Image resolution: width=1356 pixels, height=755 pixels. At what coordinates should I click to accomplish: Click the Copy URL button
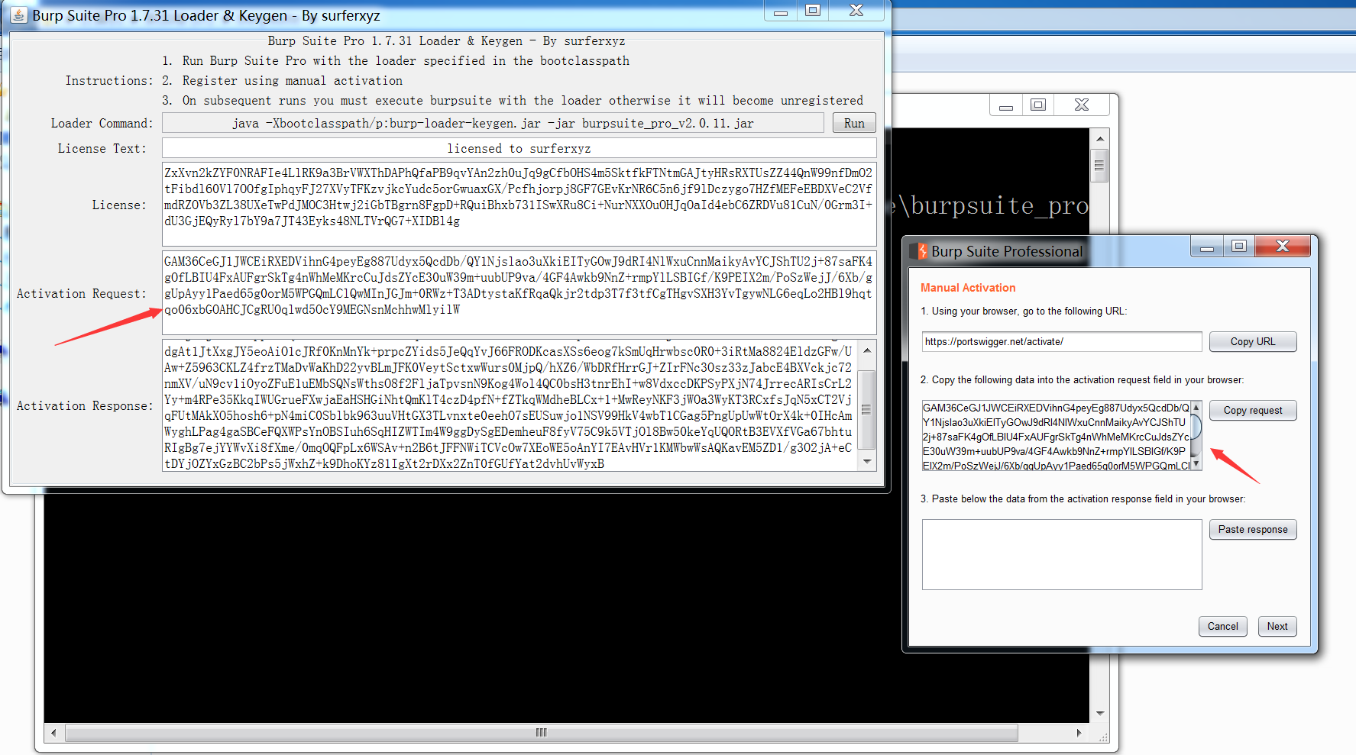(1253, 341)
